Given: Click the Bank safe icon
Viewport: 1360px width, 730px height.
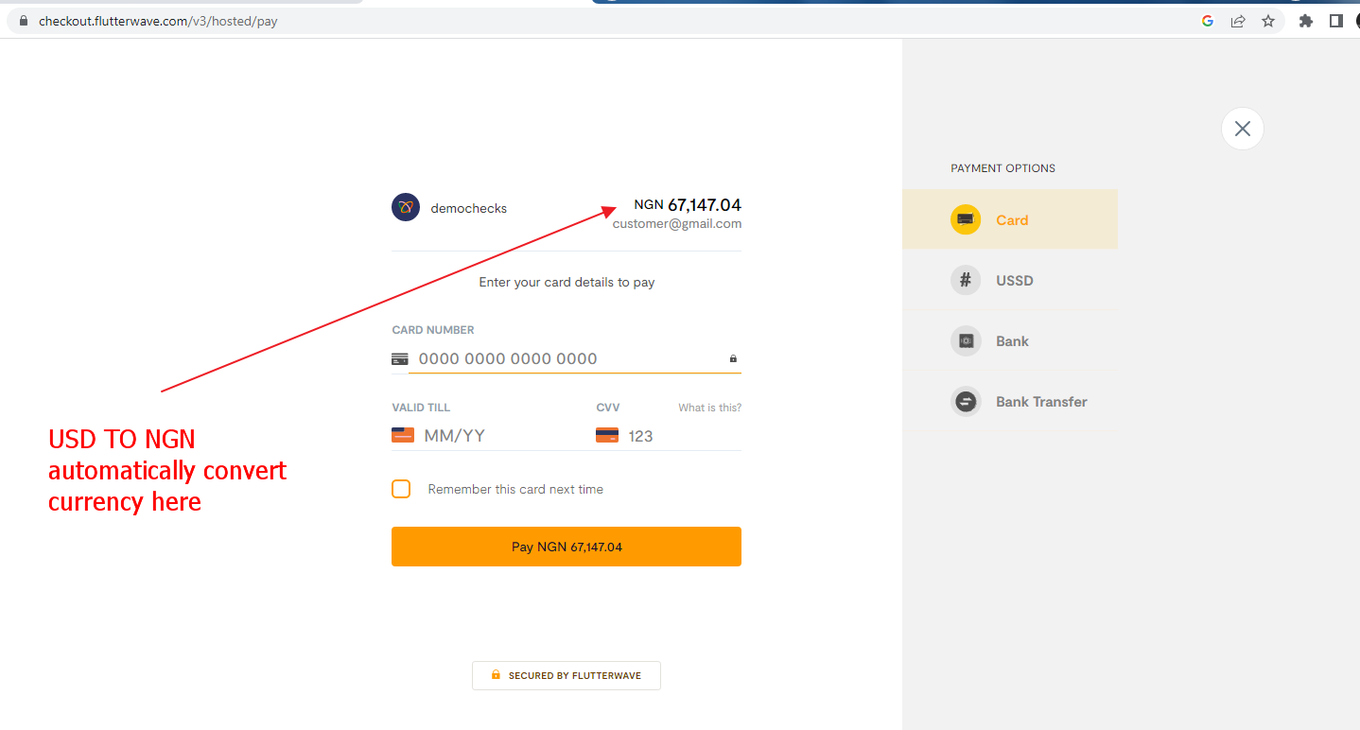Looking at the screenshot, I should click(x=966, y=340).
